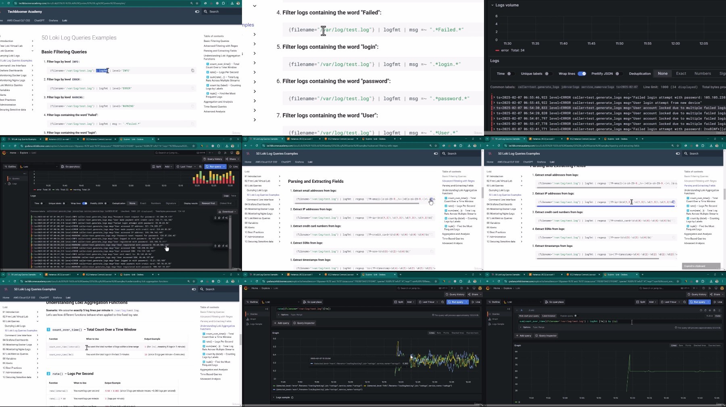Switch to Builder mode in sum(count_over_time) frame
The width and height of the screenshot is (726, 407).
[710, 316]
